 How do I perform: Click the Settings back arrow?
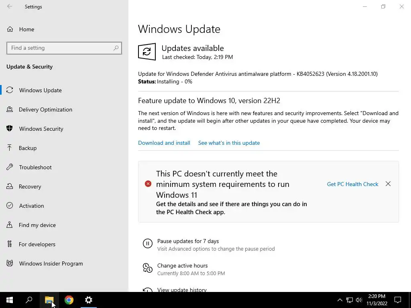(x=10, y=6)
